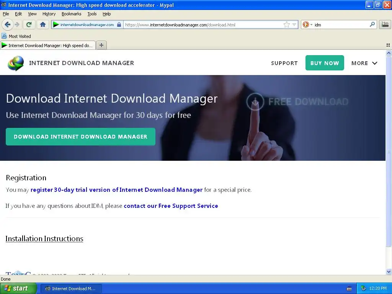Open the 21m toolbar button
392x294 pixels.
pyautogui.click(x=385, y=24)
